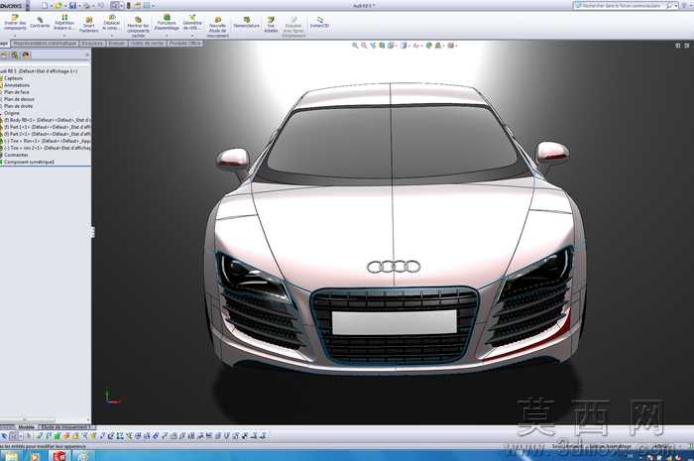This screenshot has width=694, height=461.
Task: Click the Zoom to area magnifier icon
Action: coord(364,46)
